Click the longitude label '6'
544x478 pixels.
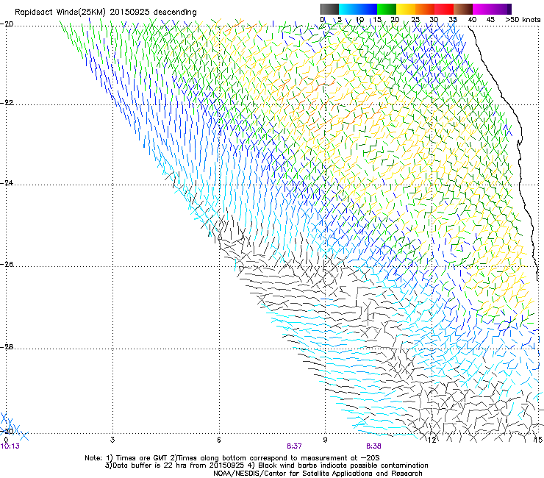[219, 440]
